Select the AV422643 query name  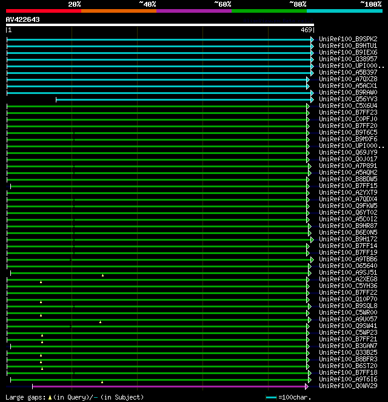pos(23,19)
